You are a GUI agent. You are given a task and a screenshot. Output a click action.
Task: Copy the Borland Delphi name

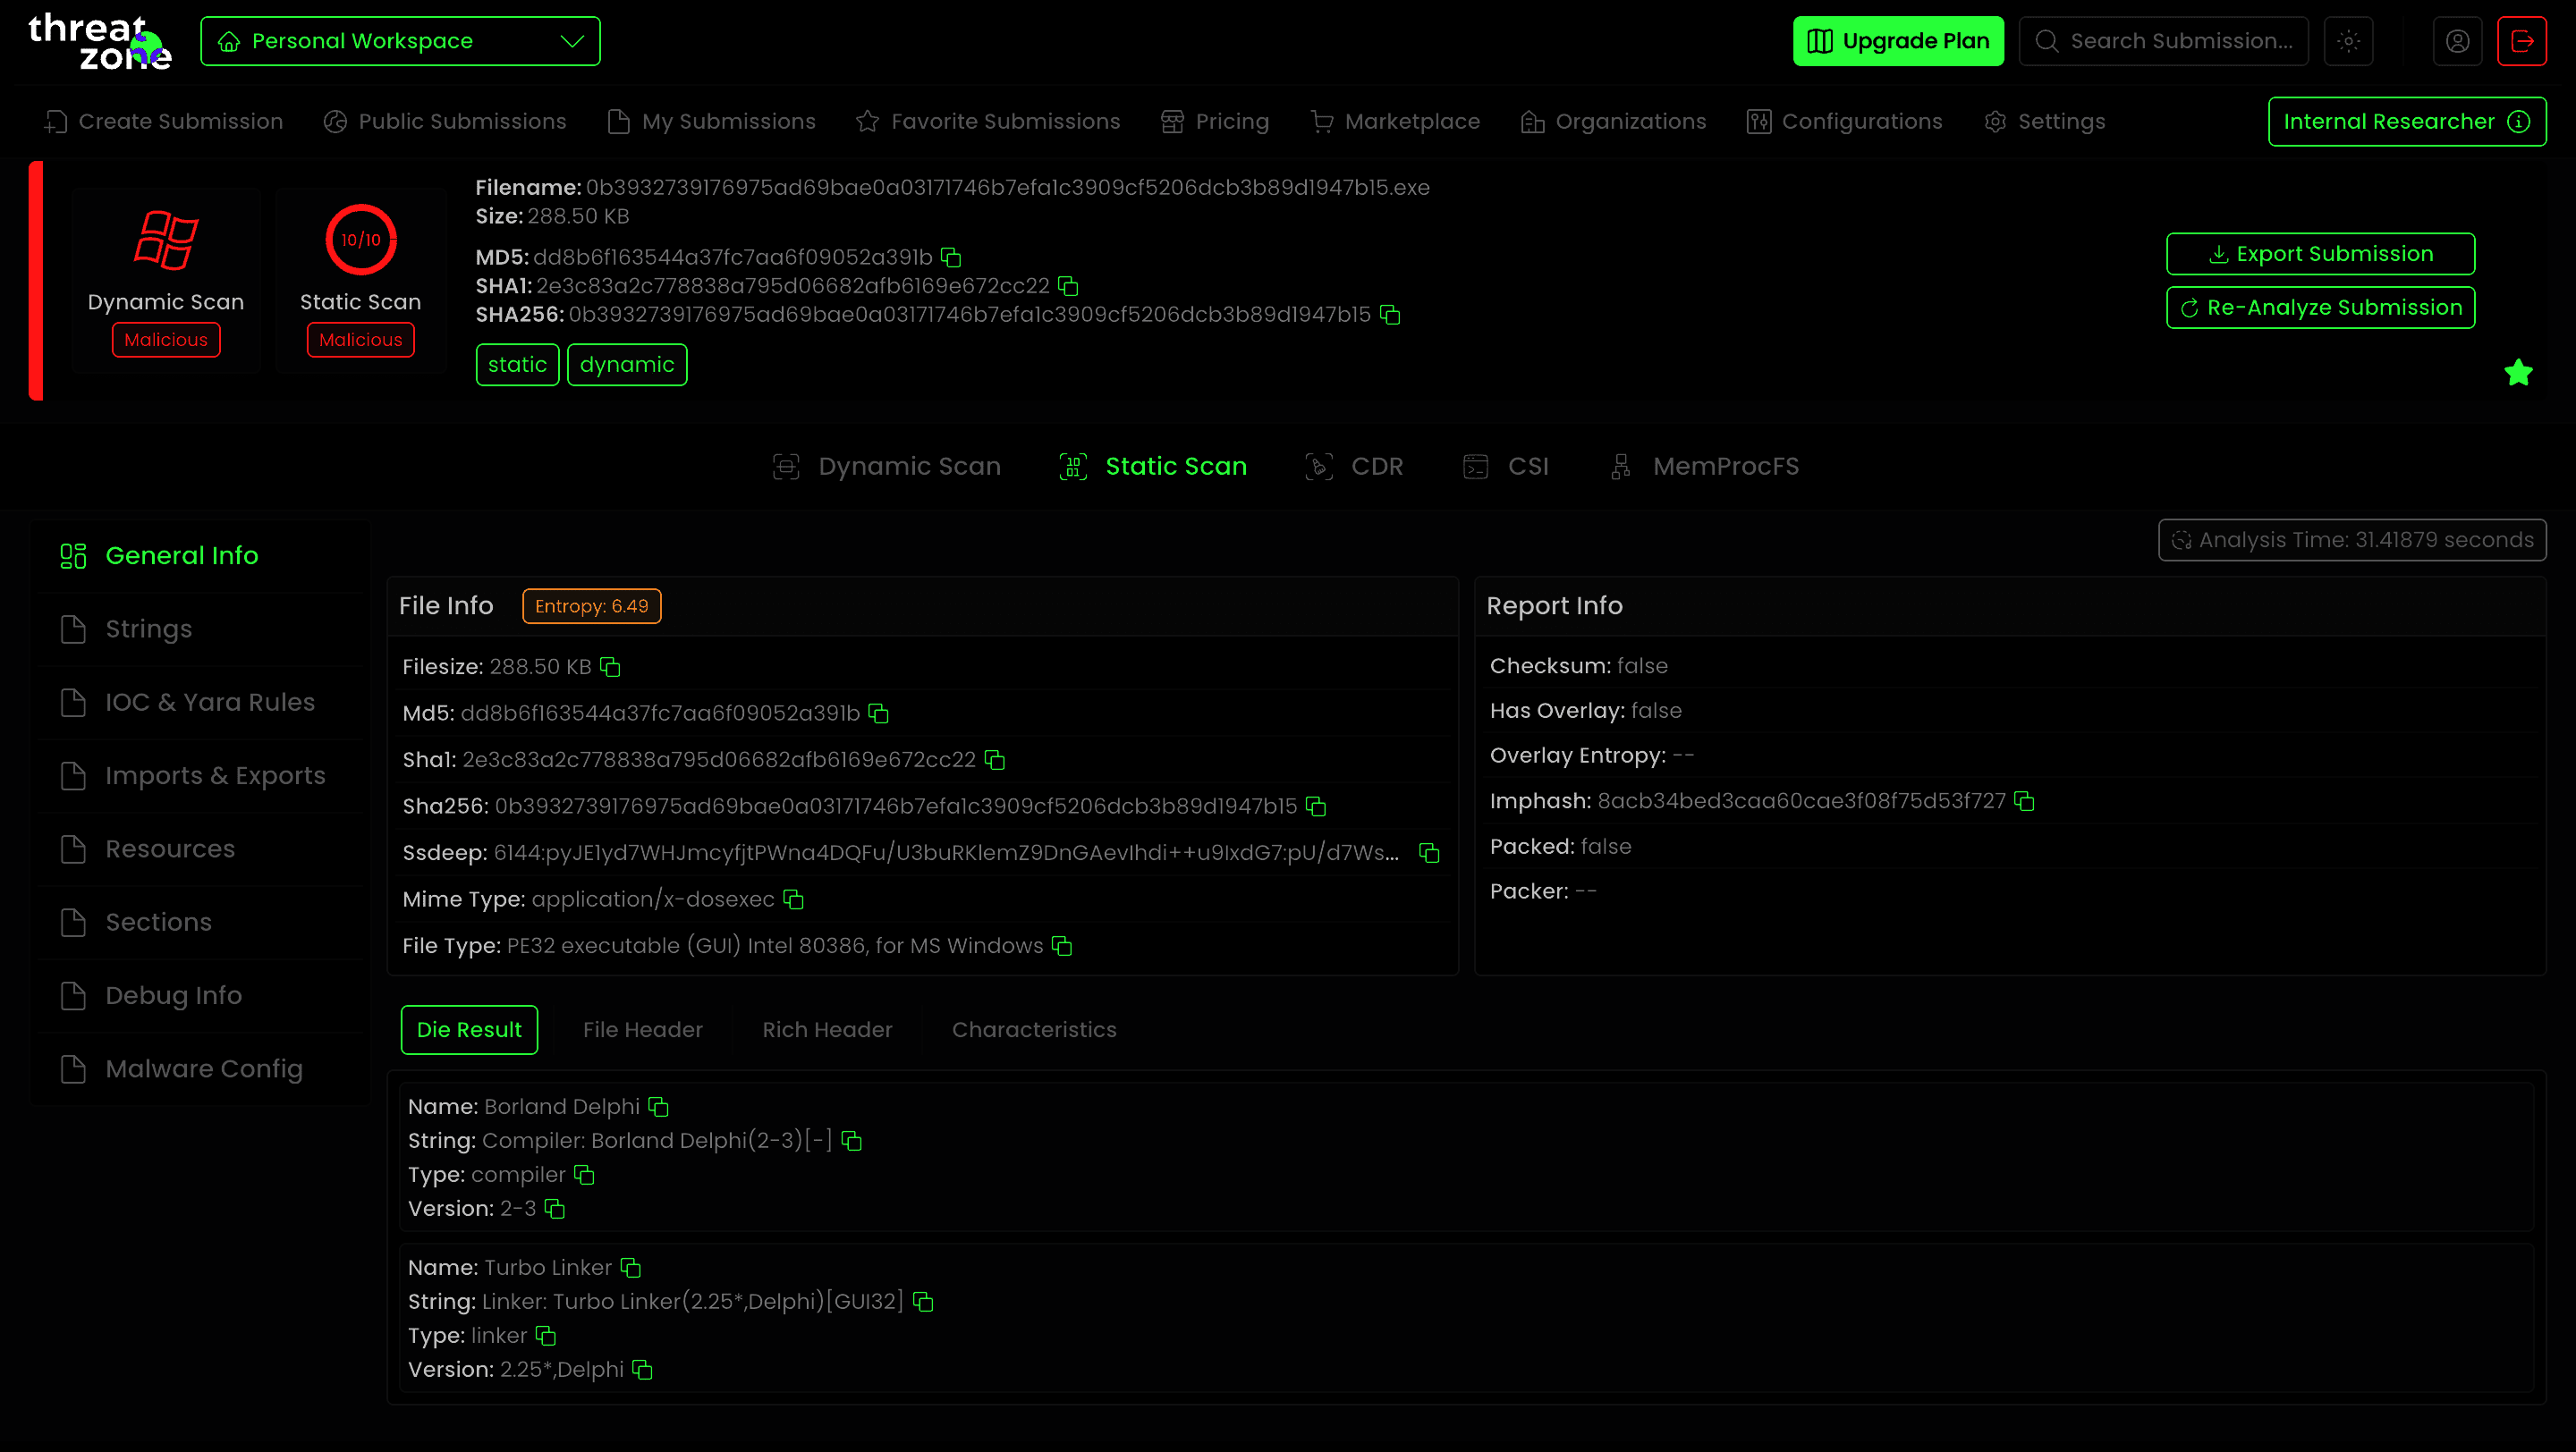point(658,1106)
